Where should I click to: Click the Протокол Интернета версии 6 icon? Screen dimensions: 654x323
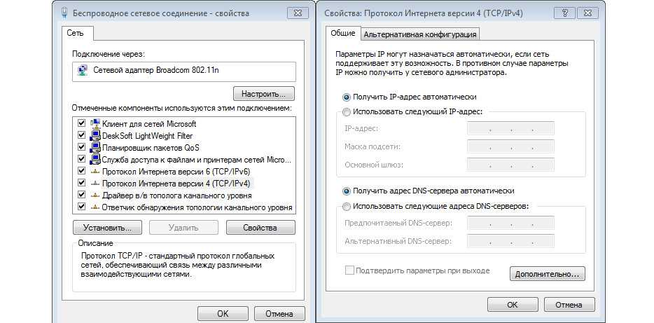(x=95, y=171)
